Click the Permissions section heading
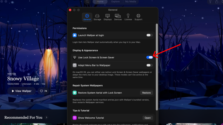223x125 pixels. click(79, 28)
